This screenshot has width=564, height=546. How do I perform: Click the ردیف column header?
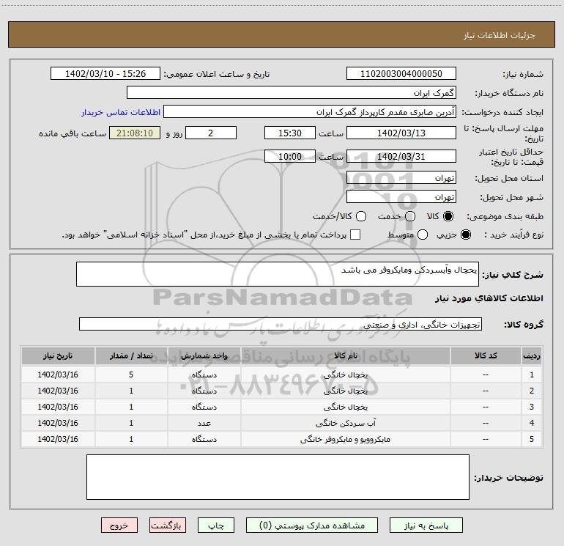pos(532,356)
